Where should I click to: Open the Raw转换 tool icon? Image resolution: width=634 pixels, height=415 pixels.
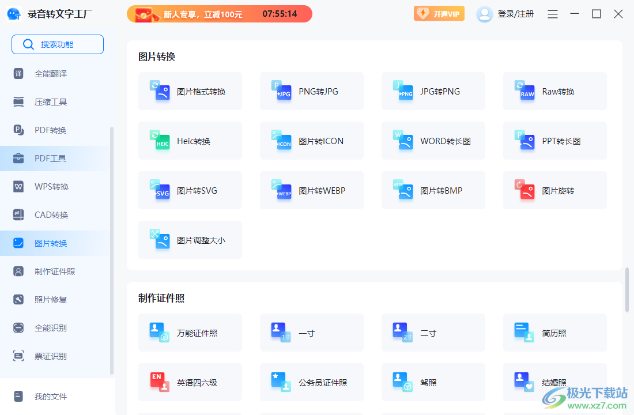(x=525, y=90)
